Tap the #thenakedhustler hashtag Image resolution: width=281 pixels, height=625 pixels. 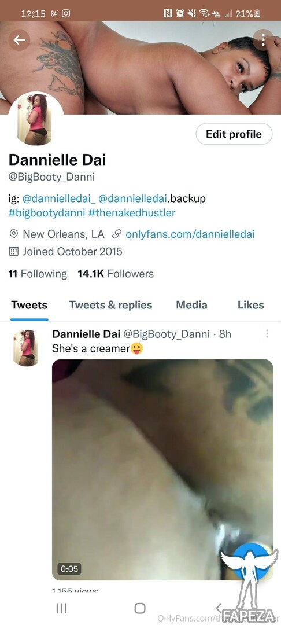pos(132,213)
